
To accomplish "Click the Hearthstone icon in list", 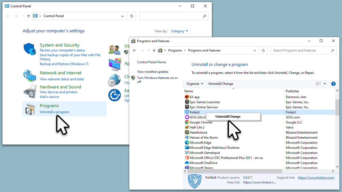I will (x=187, y=133).
